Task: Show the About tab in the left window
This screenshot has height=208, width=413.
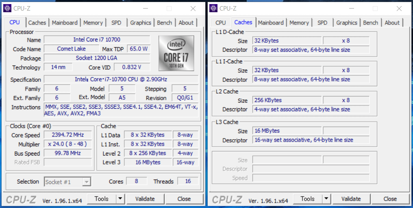Action: tap(186, 23)
